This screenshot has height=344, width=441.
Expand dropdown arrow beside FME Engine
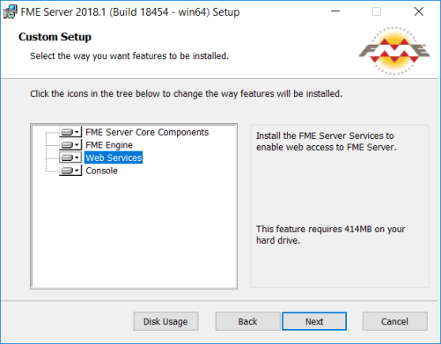[77, 145]
